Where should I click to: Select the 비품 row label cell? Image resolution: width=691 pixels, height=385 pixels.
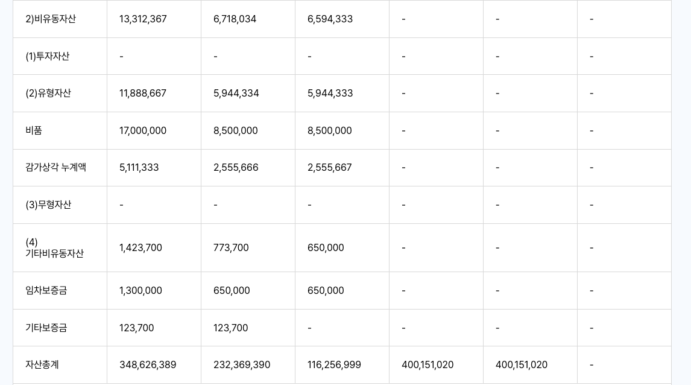click(34, 131)
